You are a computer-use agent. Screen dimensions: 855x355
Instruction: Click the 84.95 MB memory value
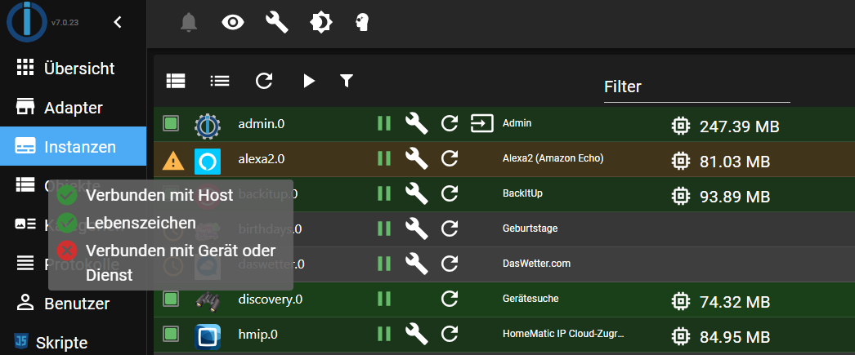[x=735, y=336]
